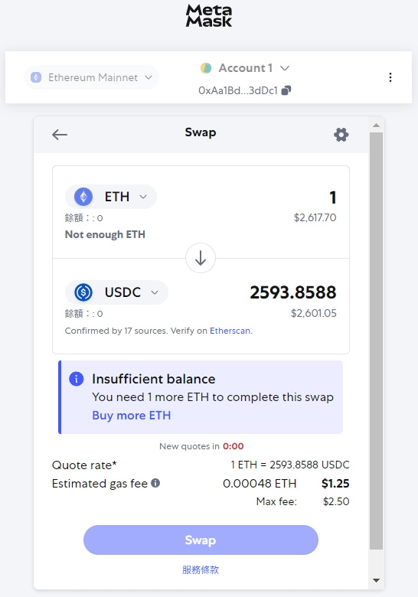
Task: Click the Swap button
Action: [201, 540]
